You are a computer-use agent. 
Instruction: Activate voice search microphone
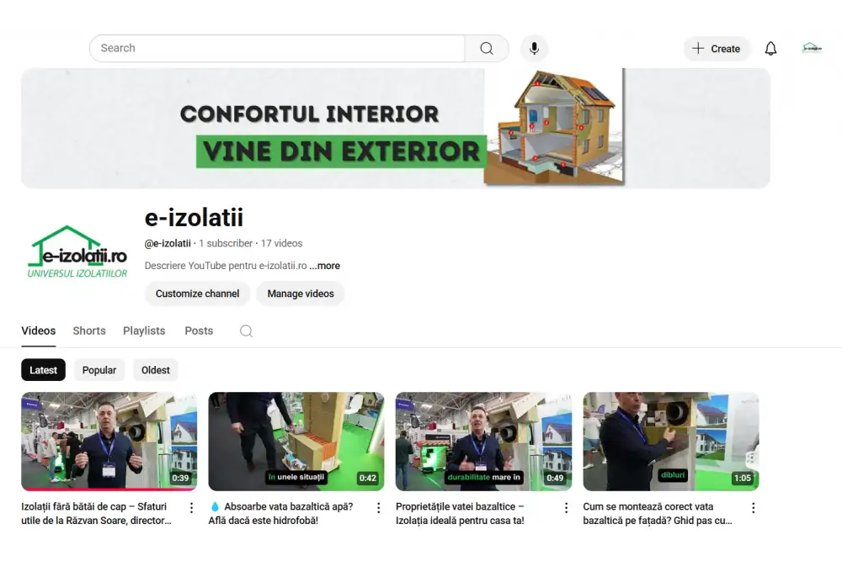[534, 49]
